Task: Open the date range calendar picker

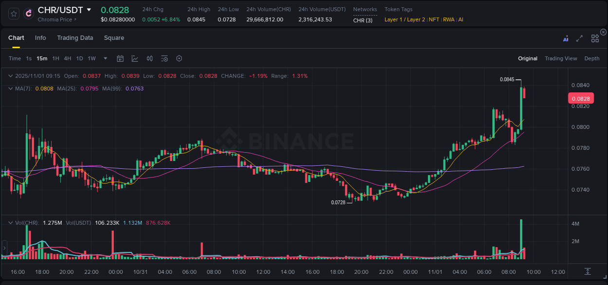Action: click(x=120, y=58)
